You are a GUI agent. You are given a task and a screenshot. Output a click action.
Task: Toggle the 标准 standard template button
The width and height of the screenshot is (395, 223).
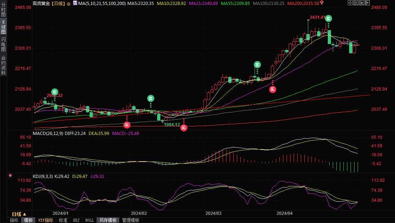tap(63, 220)
